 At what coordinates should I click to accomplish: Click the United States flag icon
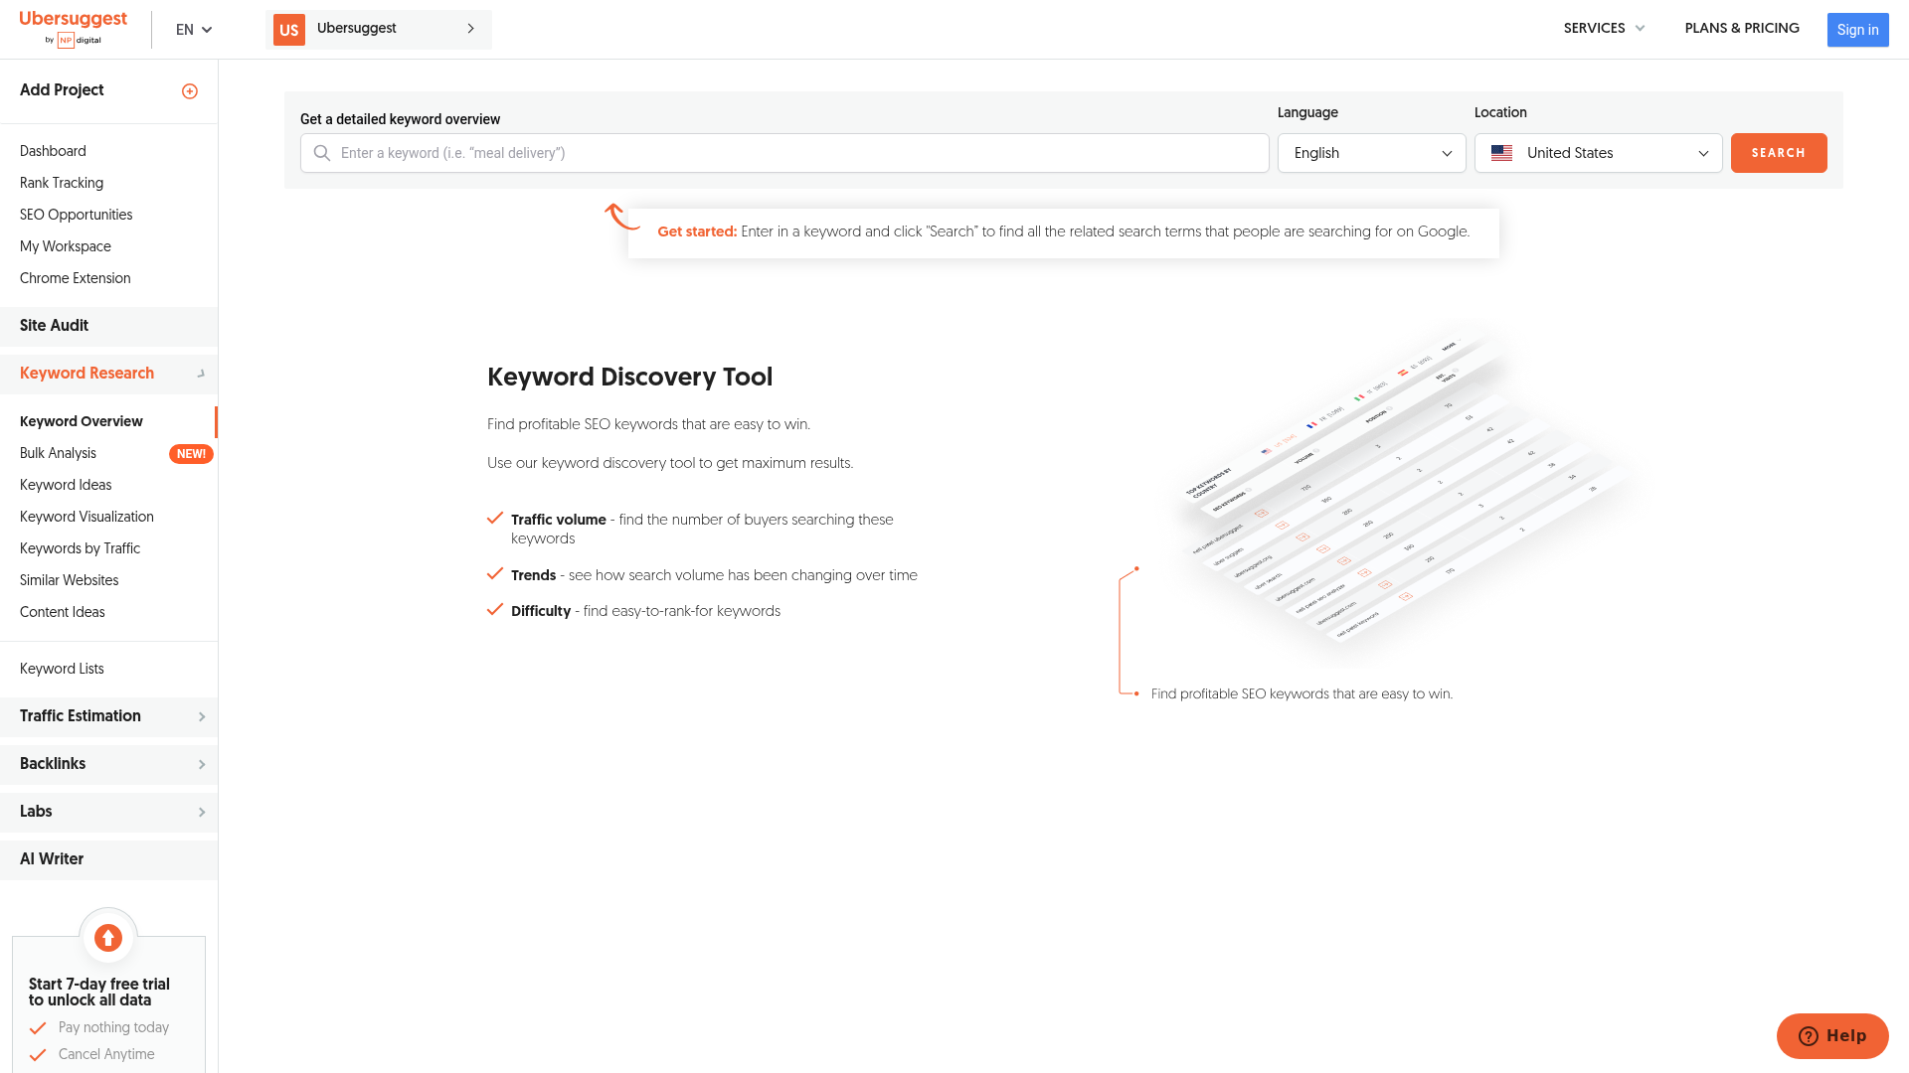tap(1501, 153)
